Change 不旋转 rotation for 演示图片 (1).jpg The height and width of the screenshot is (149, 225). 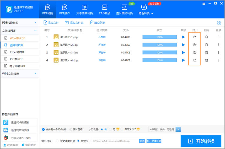[x=102, y=37]
